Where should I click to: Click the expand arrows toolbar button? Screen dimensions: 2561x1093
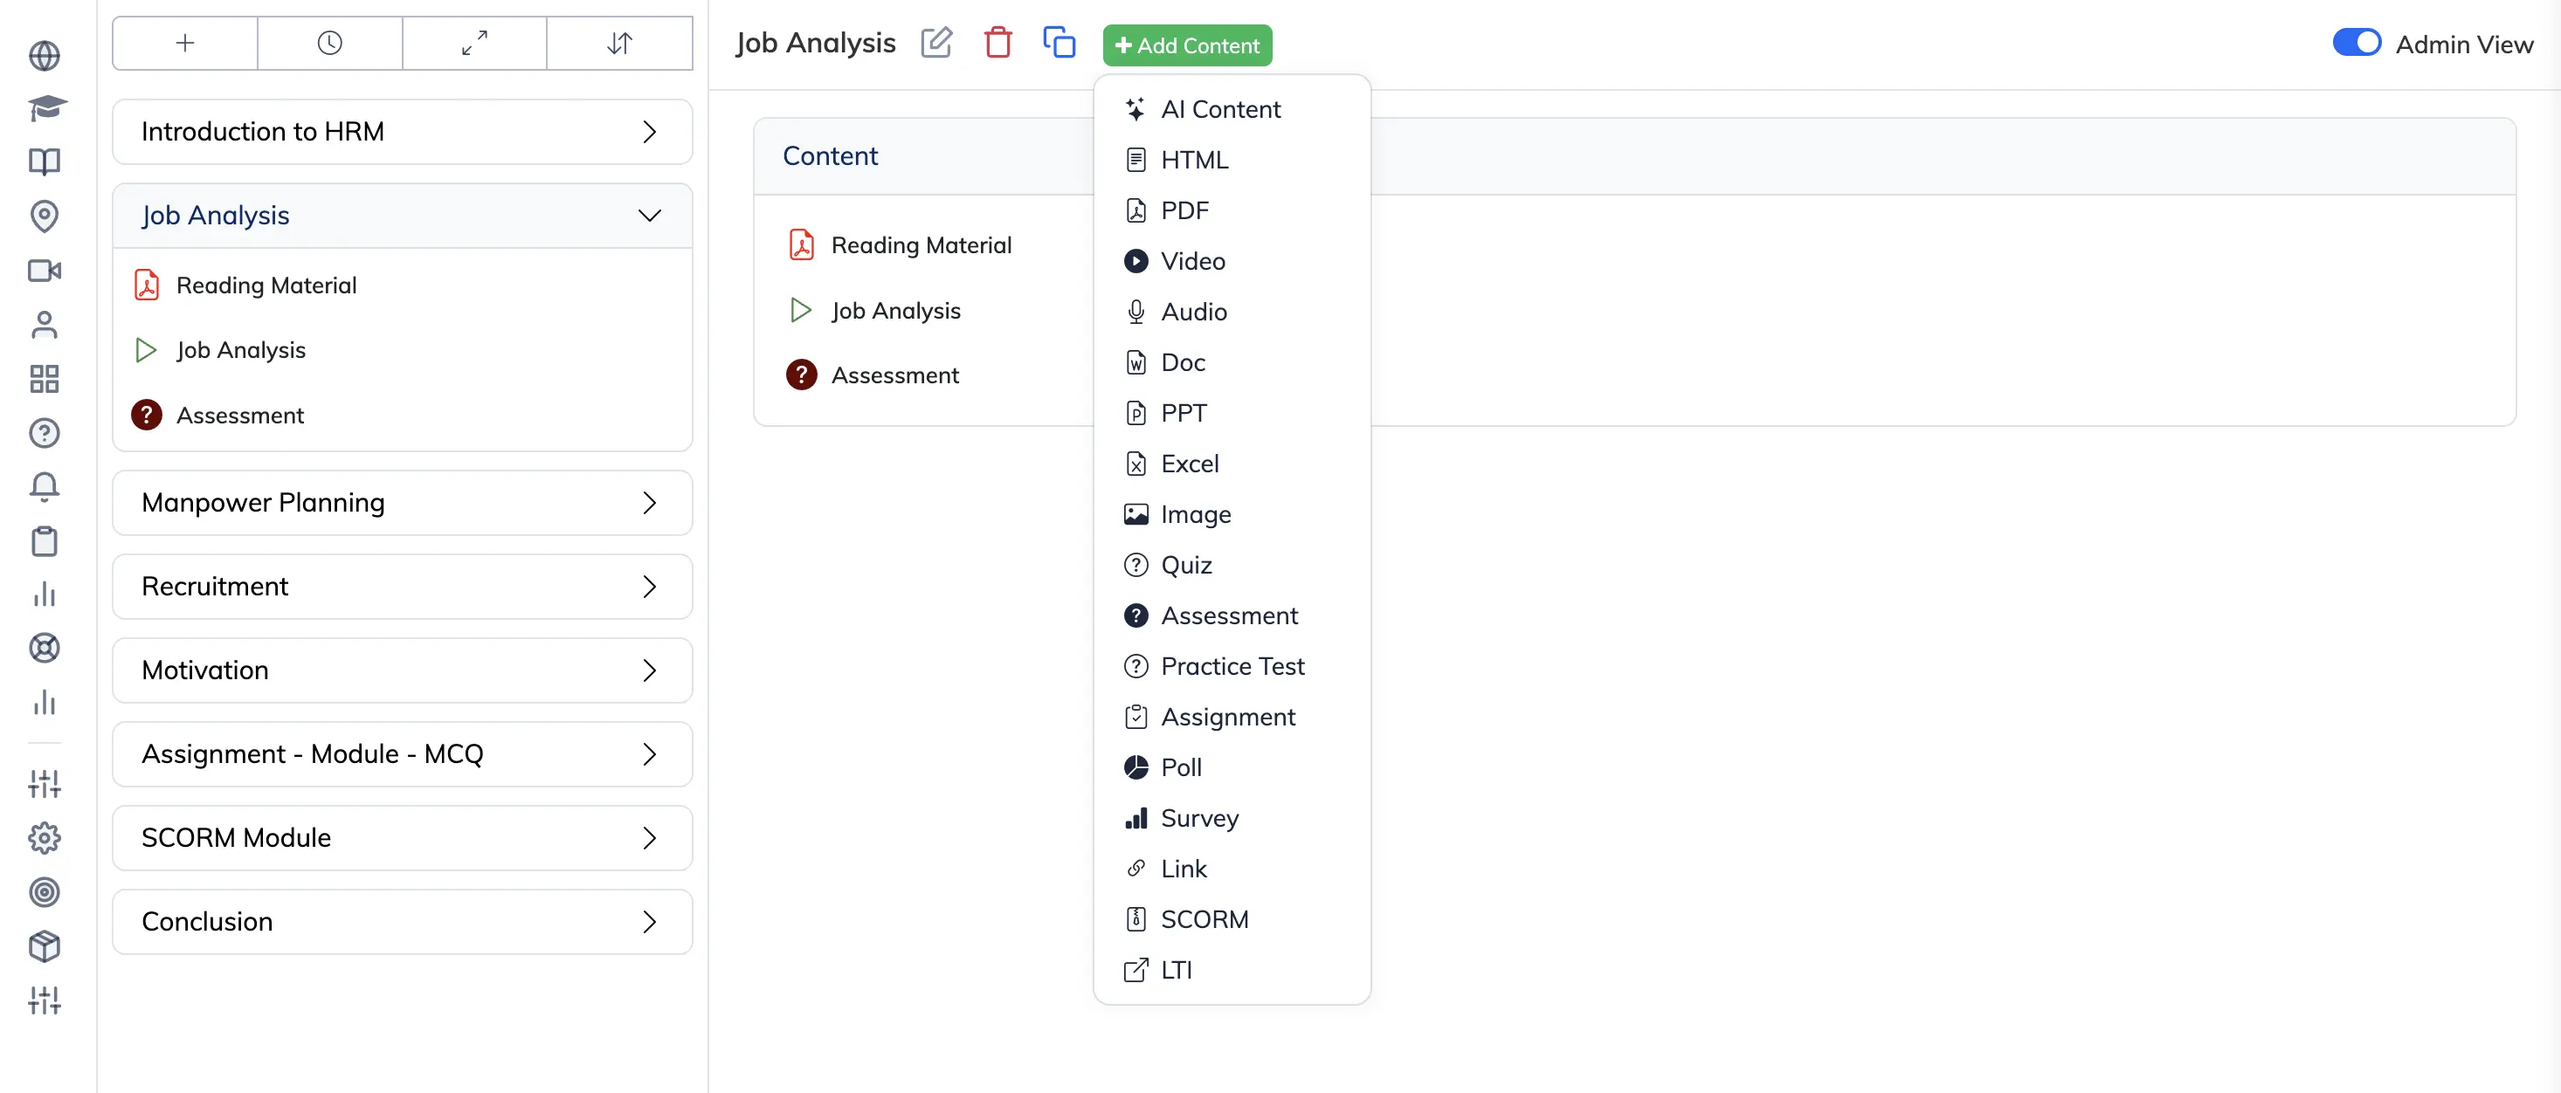[x=474, y=43]
